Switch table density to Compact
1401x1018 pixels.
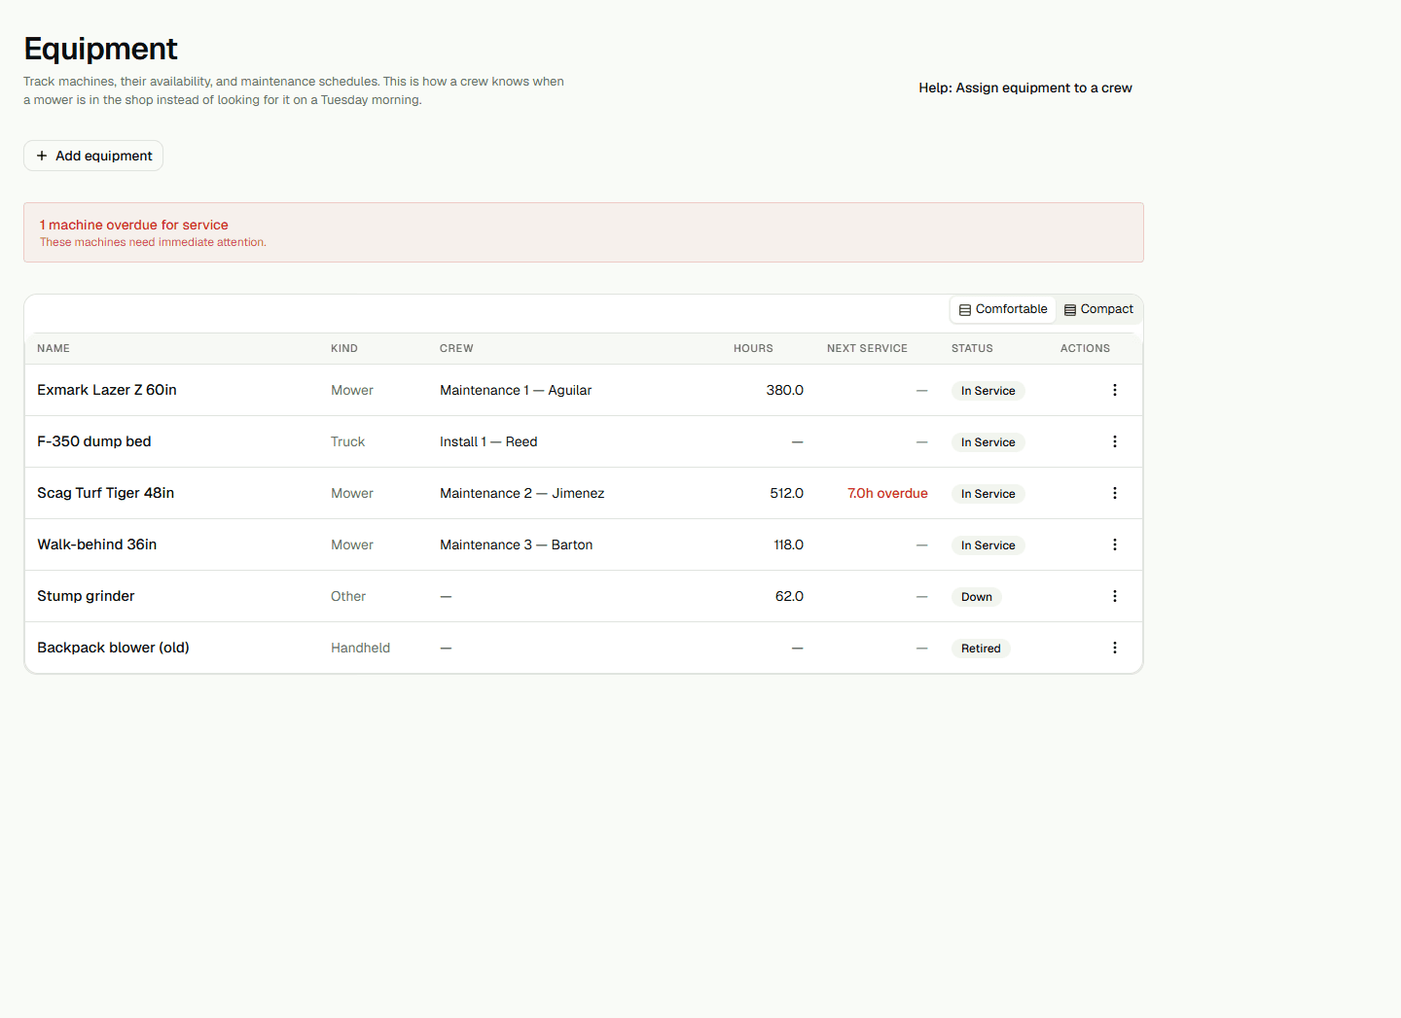(1098, 309)
